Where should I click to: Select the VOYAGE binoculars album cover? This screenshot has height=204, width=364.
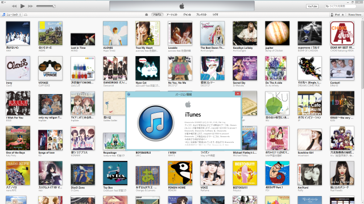click(x=51, y=68)
